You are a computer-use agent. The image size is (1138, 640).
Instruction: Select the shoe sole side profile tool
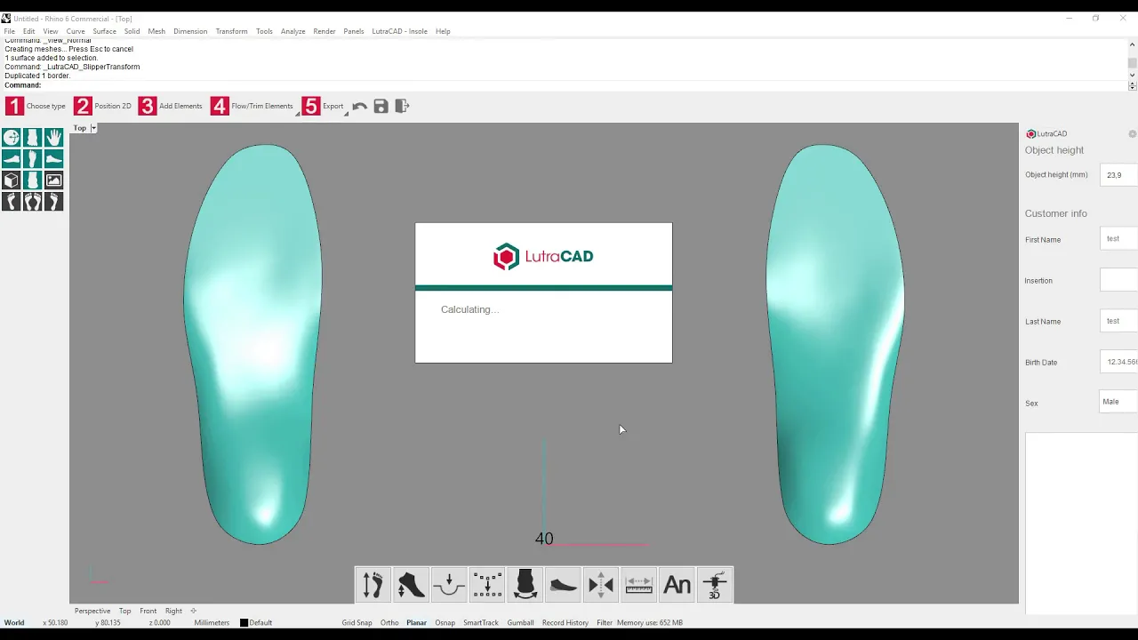pos(564,585)
